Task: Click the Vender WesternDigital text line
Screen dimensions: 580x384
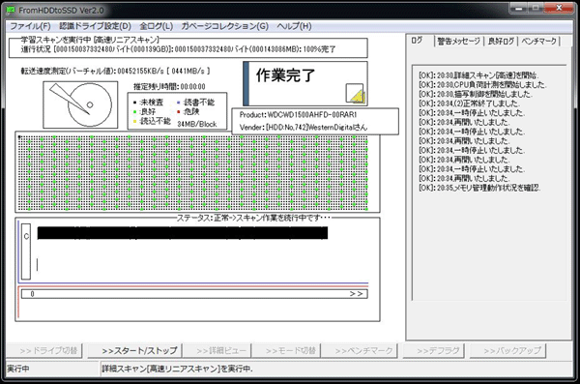Action: (x=304, y=128)
